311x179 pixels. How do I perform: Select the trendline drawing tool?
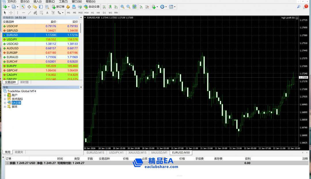(29, 13)
